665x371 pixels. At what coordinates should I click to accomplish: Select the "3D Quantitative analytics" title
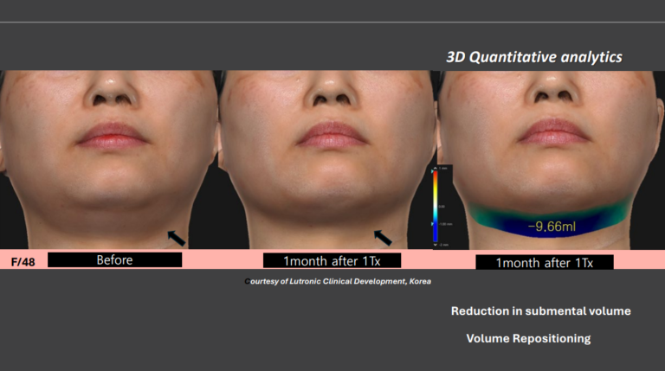(x=534, y=57)
